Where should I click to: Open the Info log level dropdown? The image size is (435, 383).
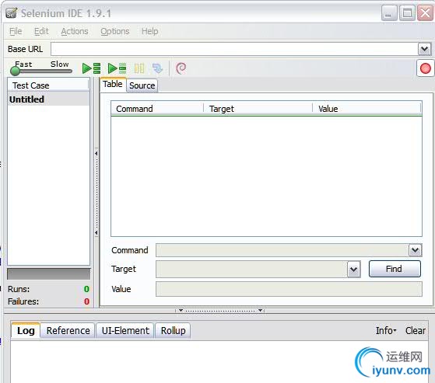386,330
